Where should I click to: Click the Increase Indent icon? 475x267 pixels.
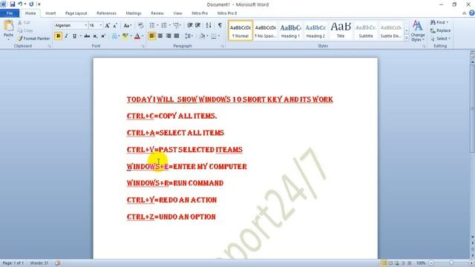198,25
